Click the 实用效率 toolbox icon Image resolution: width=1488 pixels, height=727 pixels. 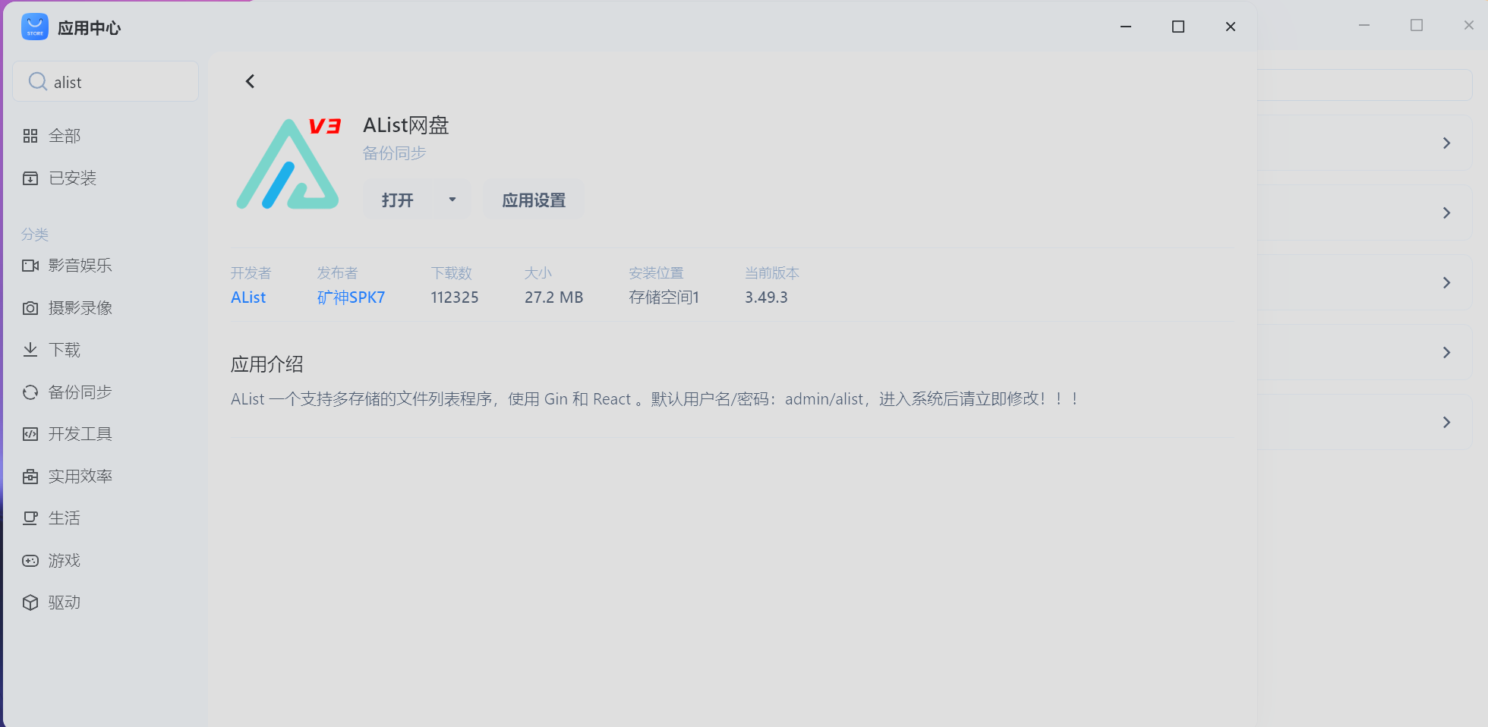[x=30, y=477]
